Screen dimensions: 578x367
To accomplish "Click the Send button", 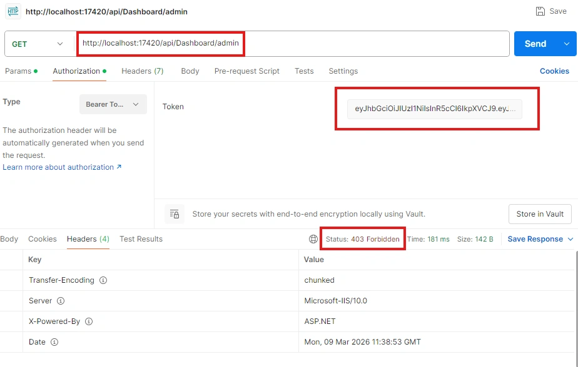I will tap(535, 44).
